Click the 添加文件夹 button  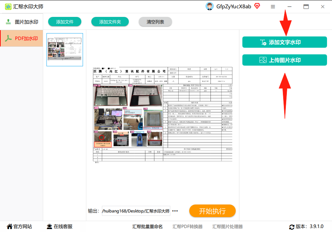[x=110, y=22]
